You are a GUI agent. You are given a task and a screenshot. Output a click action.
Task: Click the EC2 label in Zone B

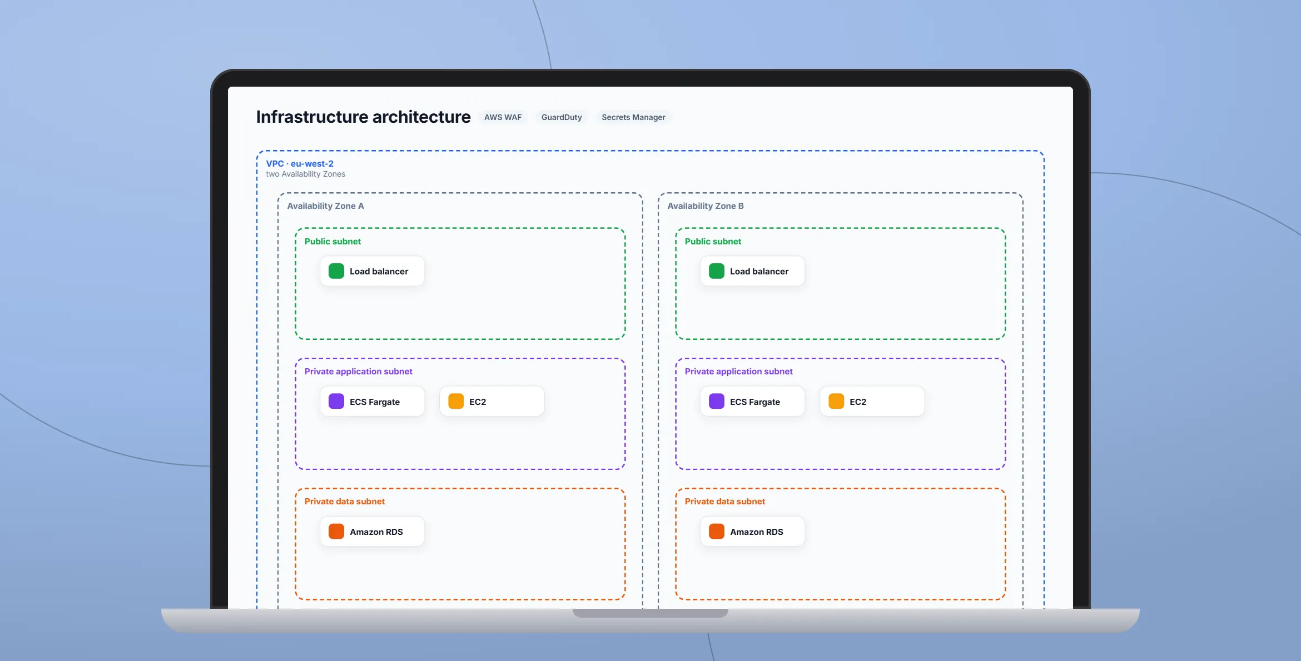tap(858, 402)
